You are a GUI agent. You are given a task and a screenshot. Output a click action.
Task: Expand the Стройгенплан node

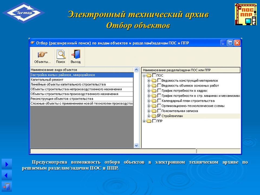(149, 116)
